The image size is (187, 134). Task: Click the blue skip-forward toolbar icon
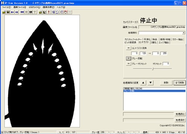tap(22, 12)
